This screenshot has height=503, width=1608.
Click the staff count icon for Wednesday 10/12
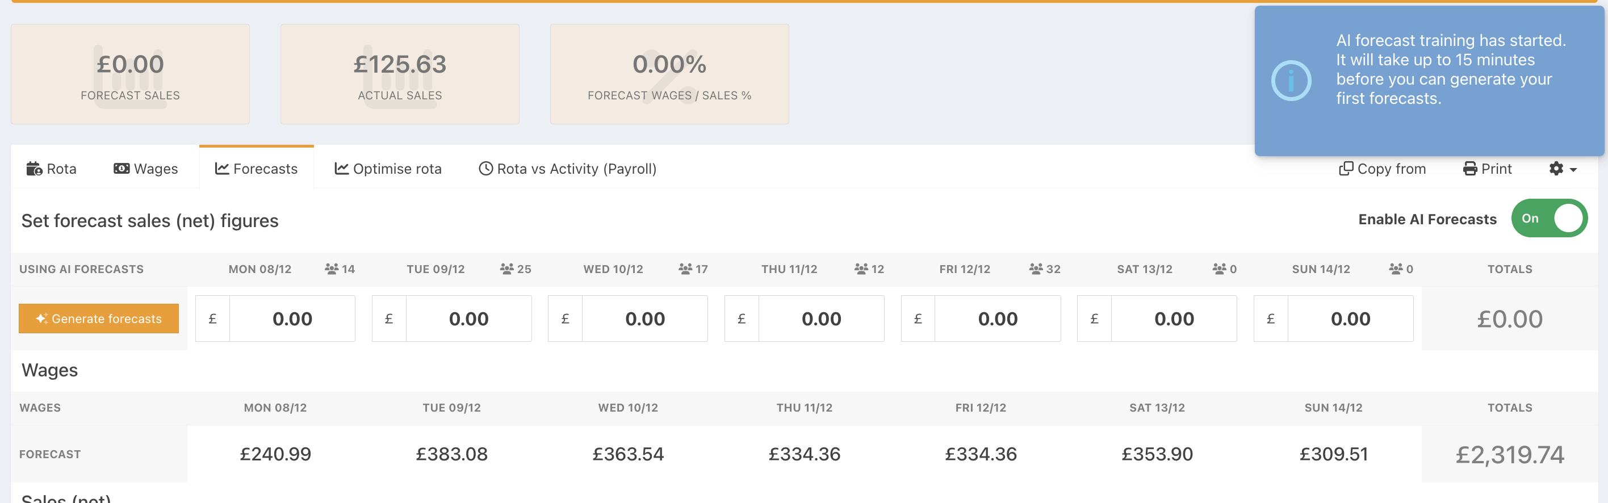click(685, 269)
